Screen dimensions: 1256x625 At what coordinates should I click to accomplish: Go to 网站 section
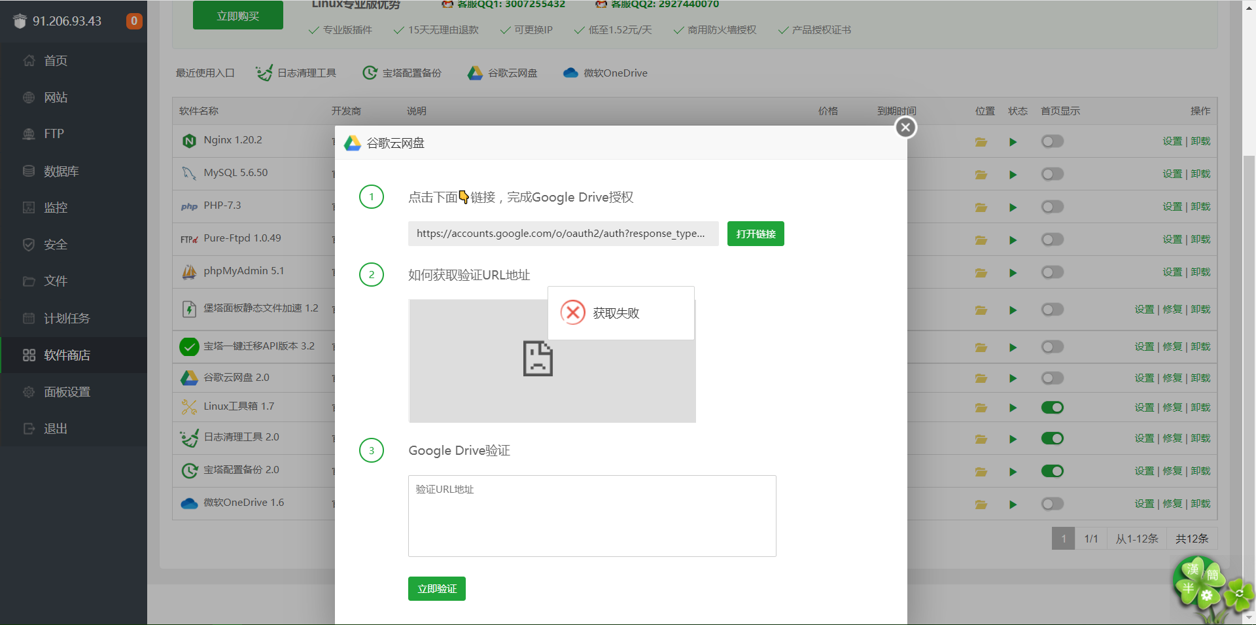click(55, 98)
